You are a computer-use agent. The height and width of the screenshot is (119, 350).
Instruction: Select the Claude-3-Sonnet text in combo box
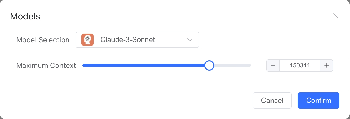(x=128, y=40)
